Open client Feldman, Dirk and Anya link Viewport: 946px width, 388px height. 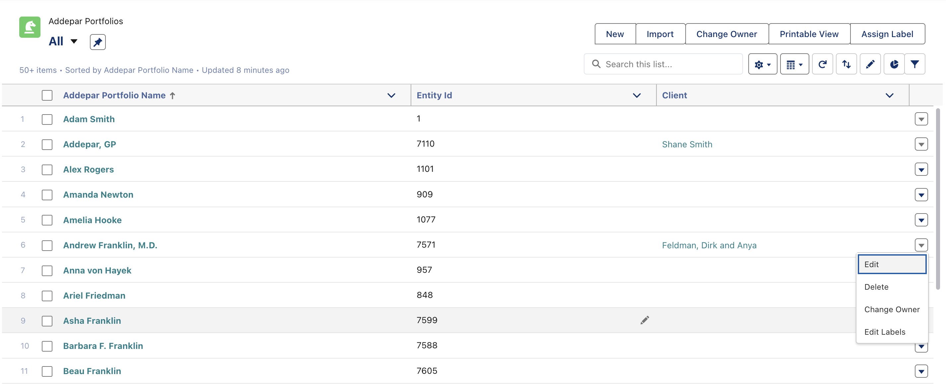pyautogui.click(x=709, y=245)
